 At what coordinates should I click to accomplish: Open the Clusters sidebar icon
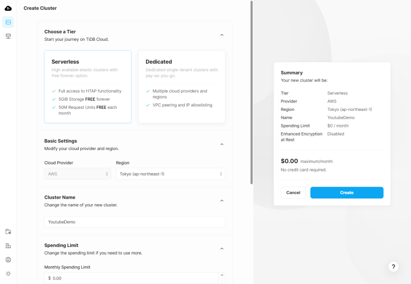coord(8,22)
